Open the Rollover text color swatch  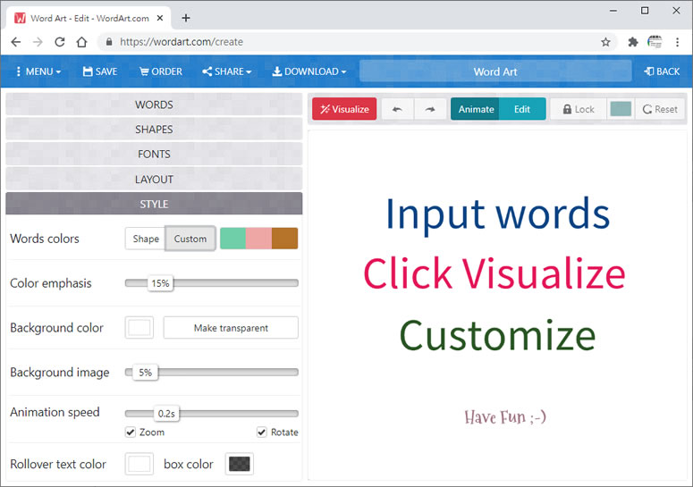tap(139, 464)
